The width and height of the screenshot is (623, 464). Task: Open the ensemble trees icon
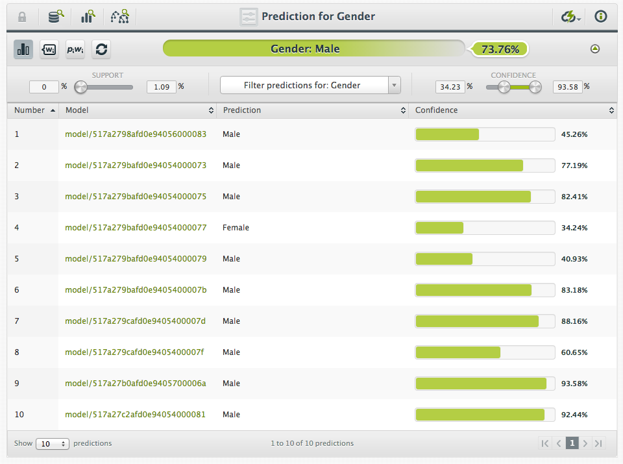120,17
